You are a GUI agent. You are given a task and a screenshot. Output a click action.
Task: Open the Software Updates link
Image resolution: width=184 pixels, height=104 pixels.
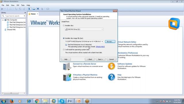point(125,64)
